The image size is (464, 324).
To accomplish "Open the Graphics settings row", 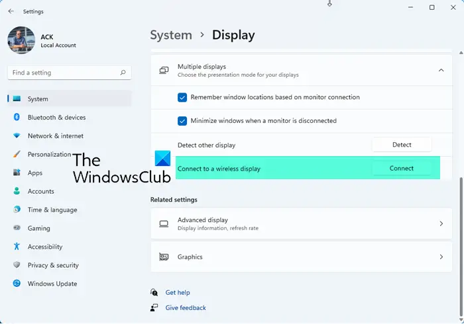I will pos(301,257).
